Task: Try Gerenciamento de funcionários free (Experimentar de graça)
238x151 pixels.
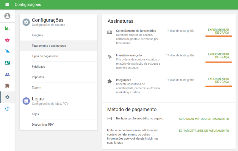Action: click(218, 31)
